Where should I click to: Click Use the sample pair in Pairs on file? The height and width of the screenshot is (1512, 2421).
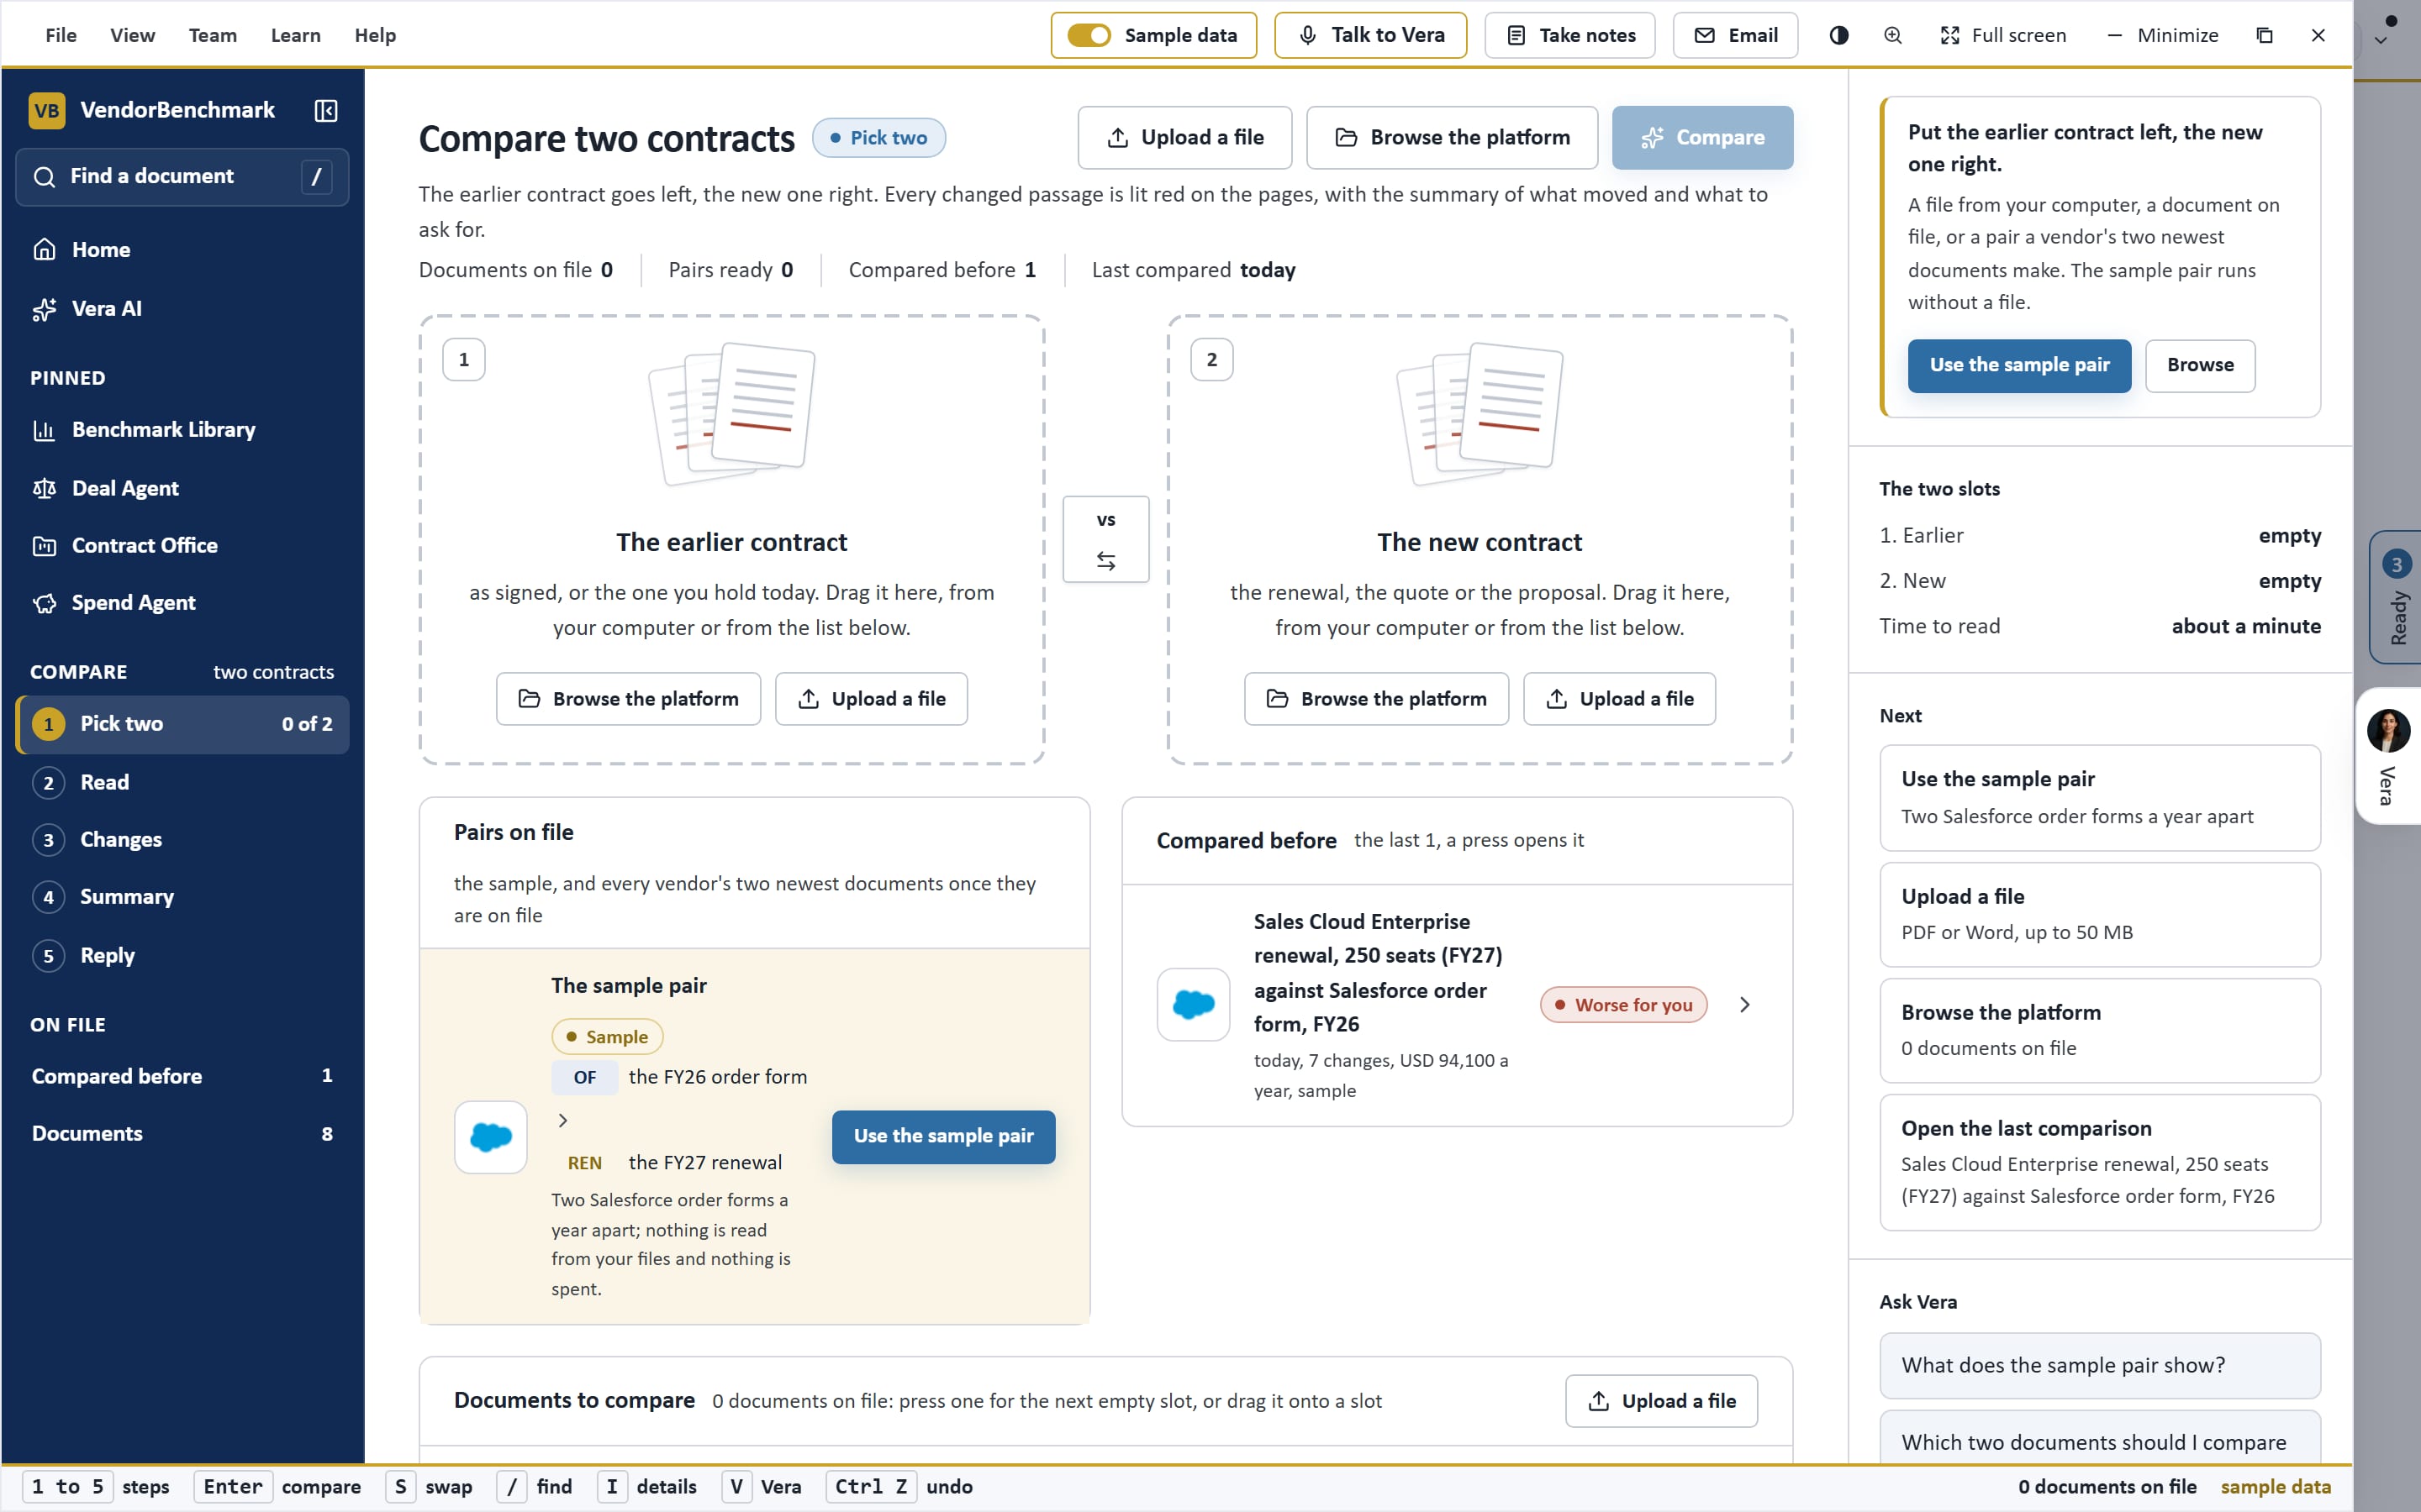(x=942, y=1136)
